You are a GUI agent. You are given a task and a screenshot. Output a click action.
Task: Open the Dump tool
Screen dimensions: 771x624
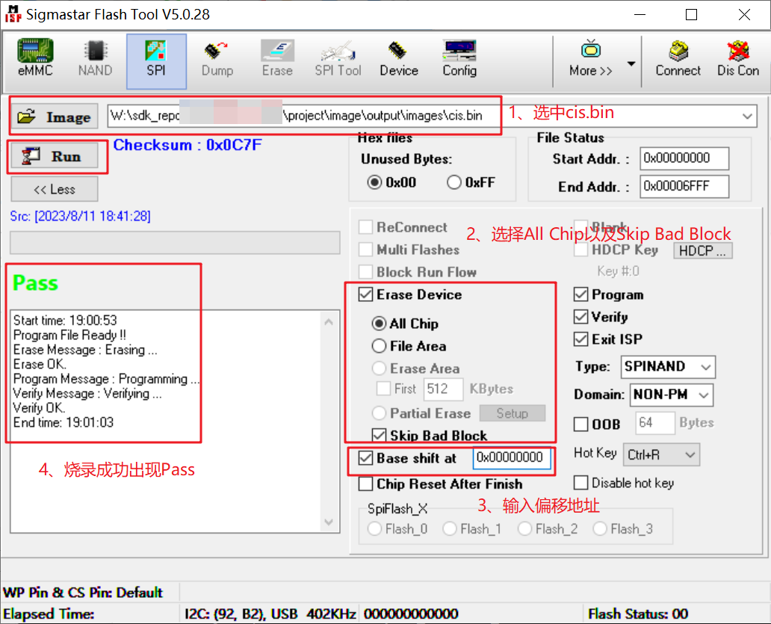click(x=217, y=58)
